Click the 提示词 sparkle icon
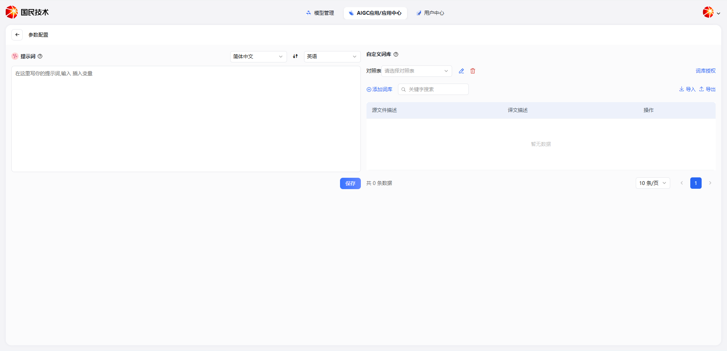Viewport: 727px width, 351px height. pyautogui.click(x=15, y=56)
